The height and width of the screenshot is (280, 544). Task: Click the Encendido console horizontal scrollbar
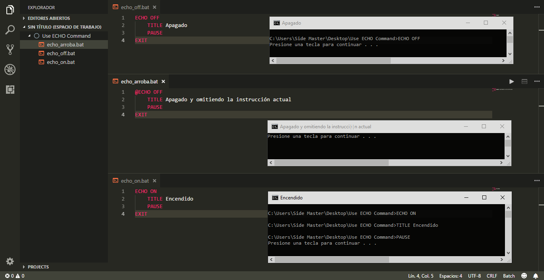(332, 259)
